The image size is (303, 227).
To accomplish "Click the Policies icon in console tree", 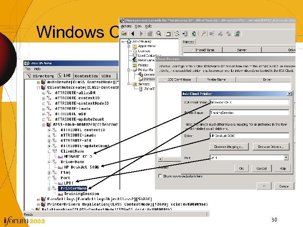I will [x=135, y=65].
